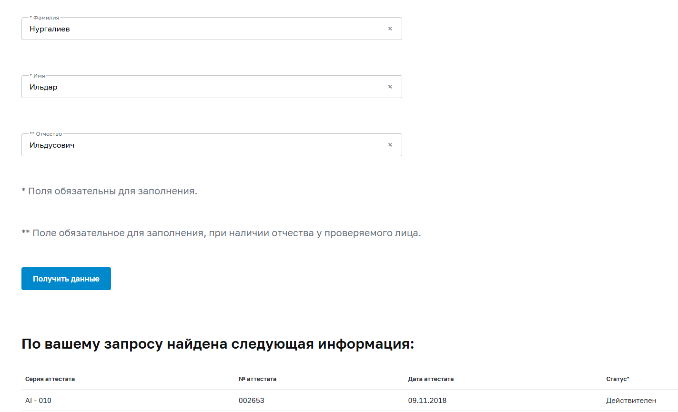This screenshot has height=412, width=678.
Task: Click the Получить данные button
Action: pos(66,279)
